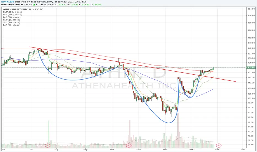Select the NASDAQ:ATHN, D symbol header
The width and height of the screenshot is (257, 152).
coord(12,4)
